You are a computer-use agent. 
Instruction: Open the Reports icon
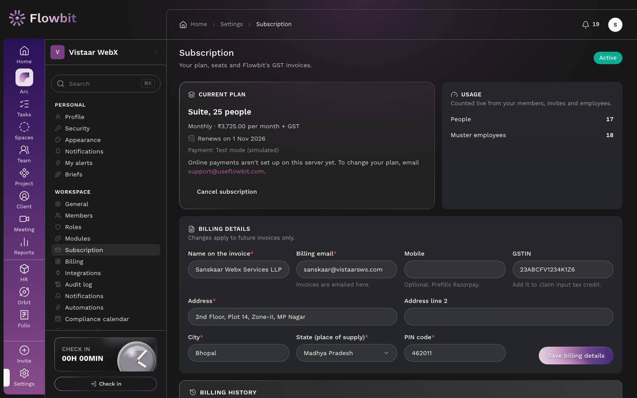pos(24,242)
